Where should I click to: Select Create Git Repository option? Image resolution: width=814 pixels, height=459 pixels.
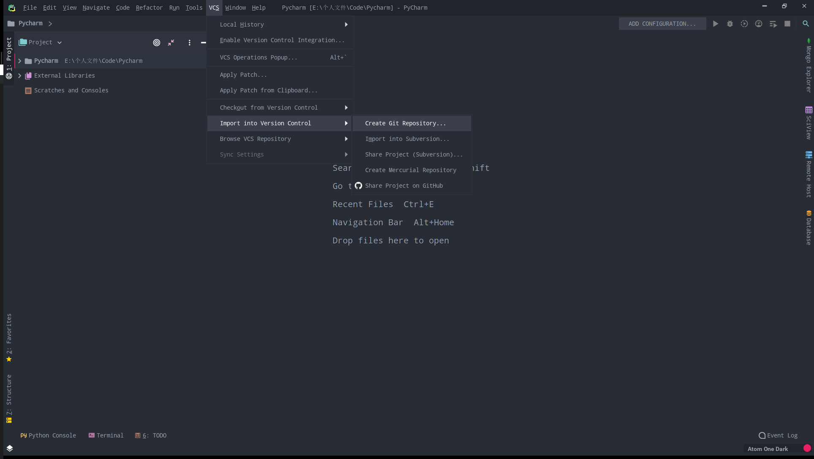[x=412, y=123]
